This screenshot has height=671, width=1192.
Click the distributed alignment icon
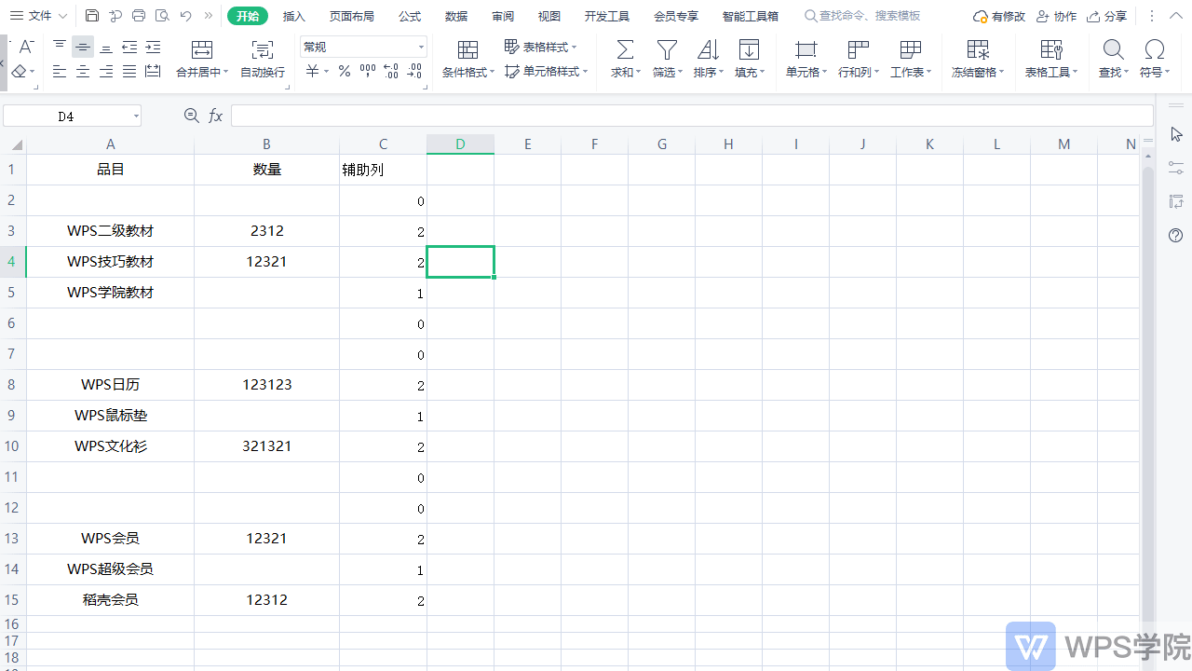[153, 72]
